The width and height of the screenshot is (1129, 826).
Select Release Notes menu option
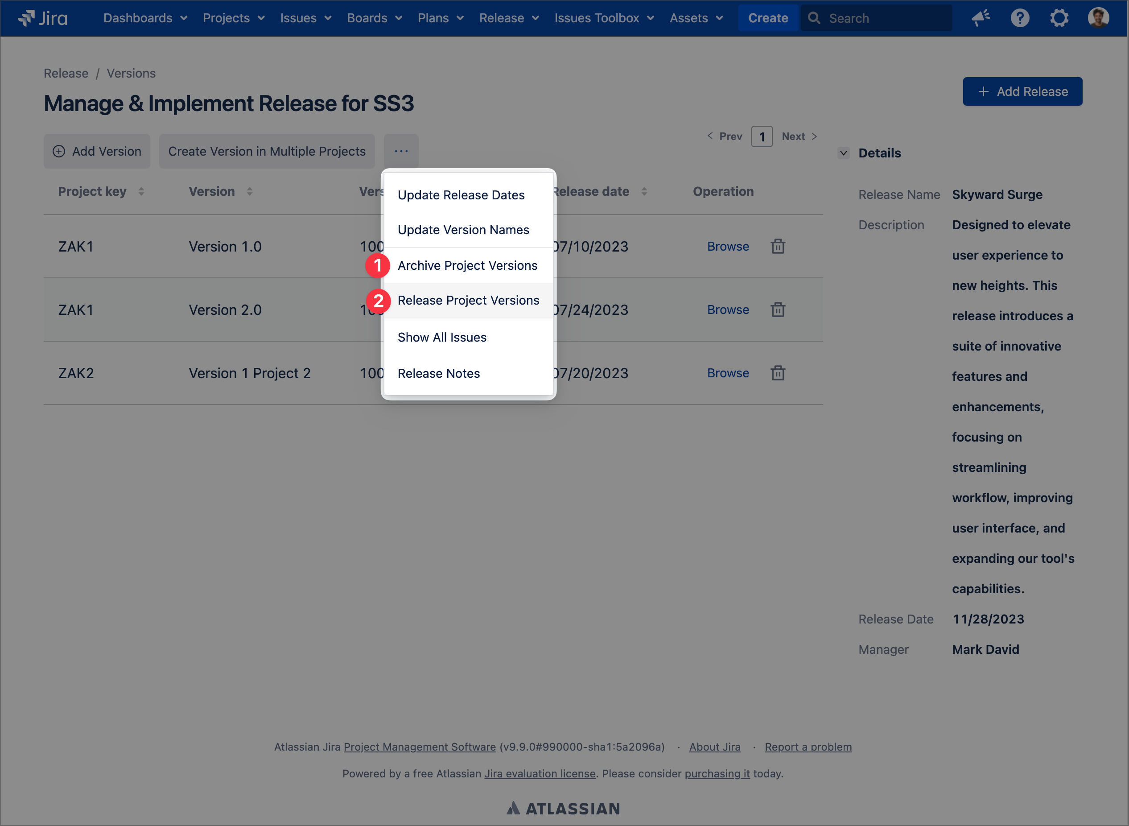coord(468,373)
